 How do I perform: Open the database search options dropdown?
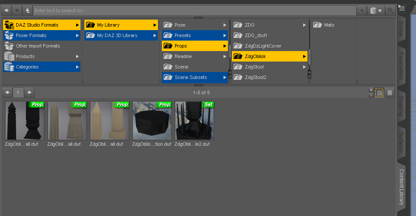pyautogui.click(x=376, y=10)
